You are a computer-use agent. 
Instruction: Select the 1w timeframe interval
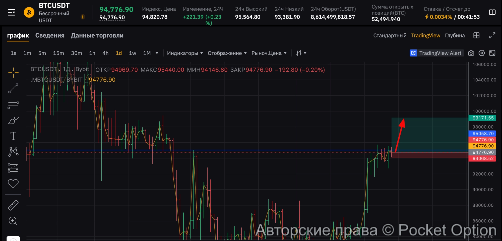(132, 53)
